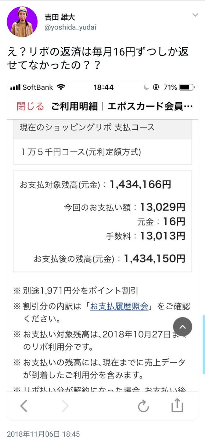205x441 pixels.
Task: Tap the Do Not Disturb moon icon
Action: point(146,88)
